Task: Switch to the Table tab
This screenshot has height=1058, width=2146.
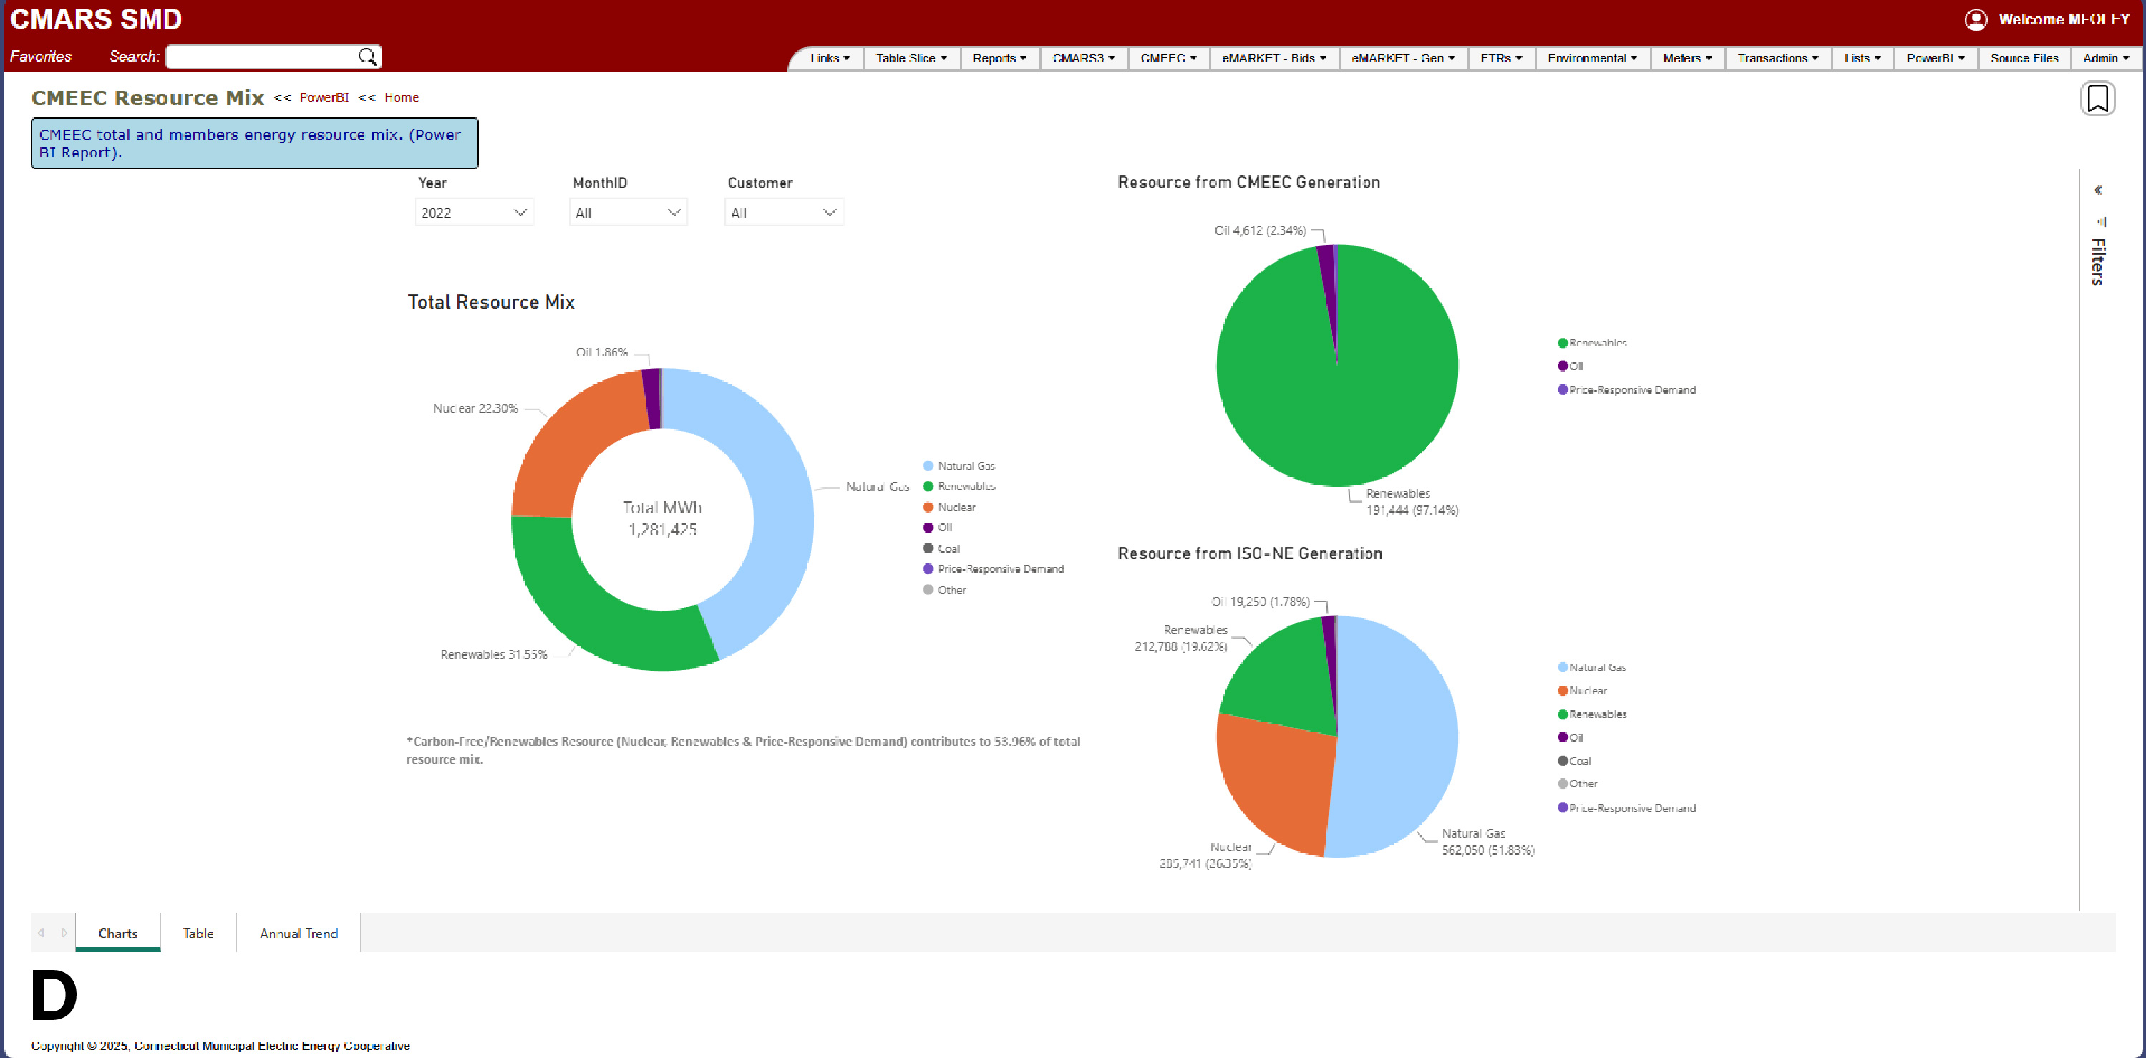Action: pyautogui.click(x=198, y=933)
